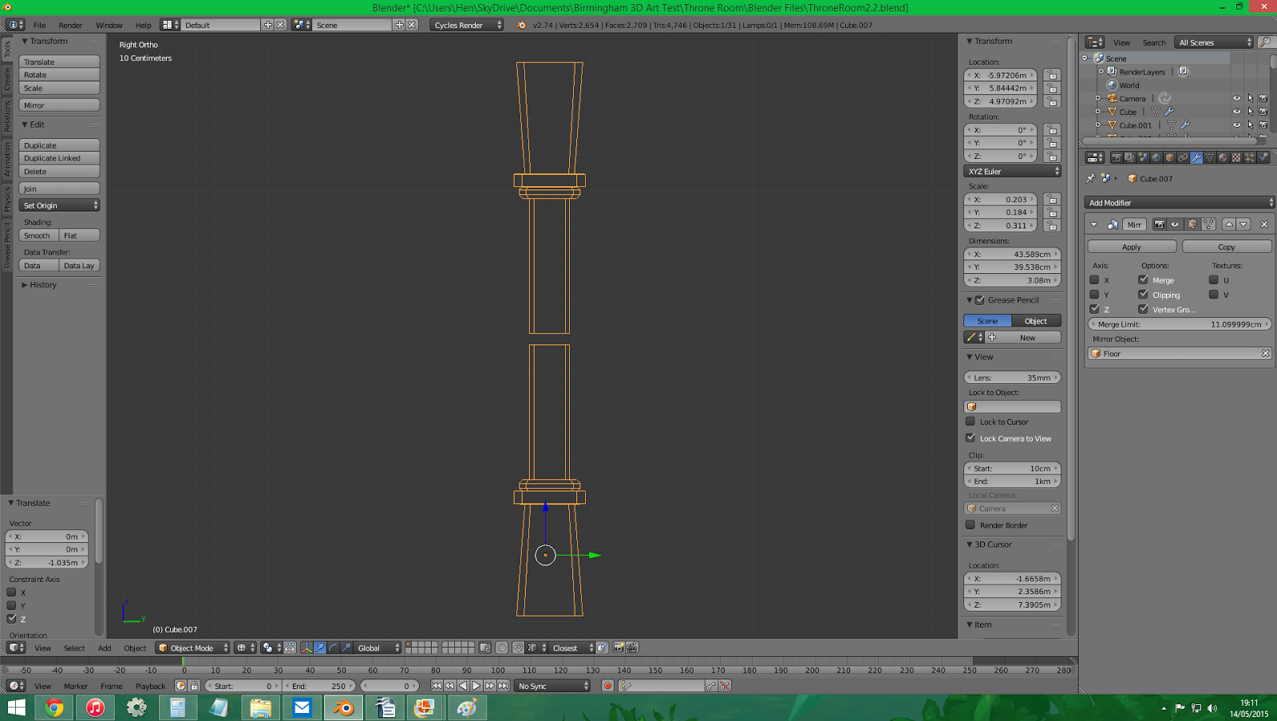Open the File menu
Viewport: 1277px width, 721px height.
(x=39, y=26)
